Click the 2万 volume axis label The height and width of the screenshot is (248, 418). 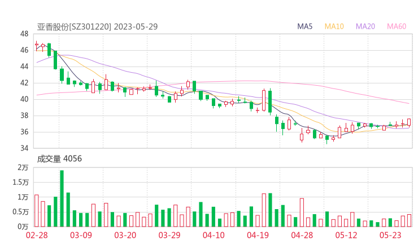[23, 167]
